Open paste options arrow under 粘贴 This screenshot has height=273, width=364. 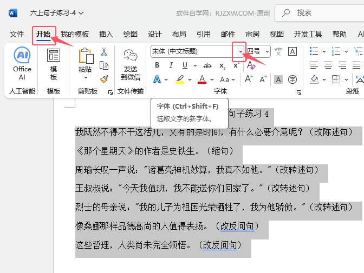point(86,77)
